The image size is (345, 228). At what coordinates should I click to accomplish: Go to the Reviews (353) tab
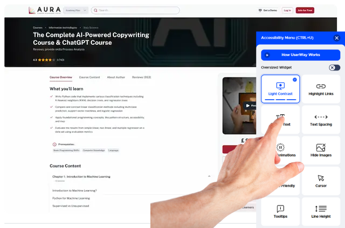(141, 77)
